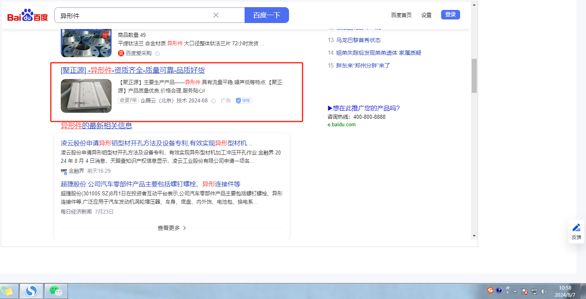Click the 保障 shield badge
Viewport: 586px width, 299px height.
click(x=244, y=101)
